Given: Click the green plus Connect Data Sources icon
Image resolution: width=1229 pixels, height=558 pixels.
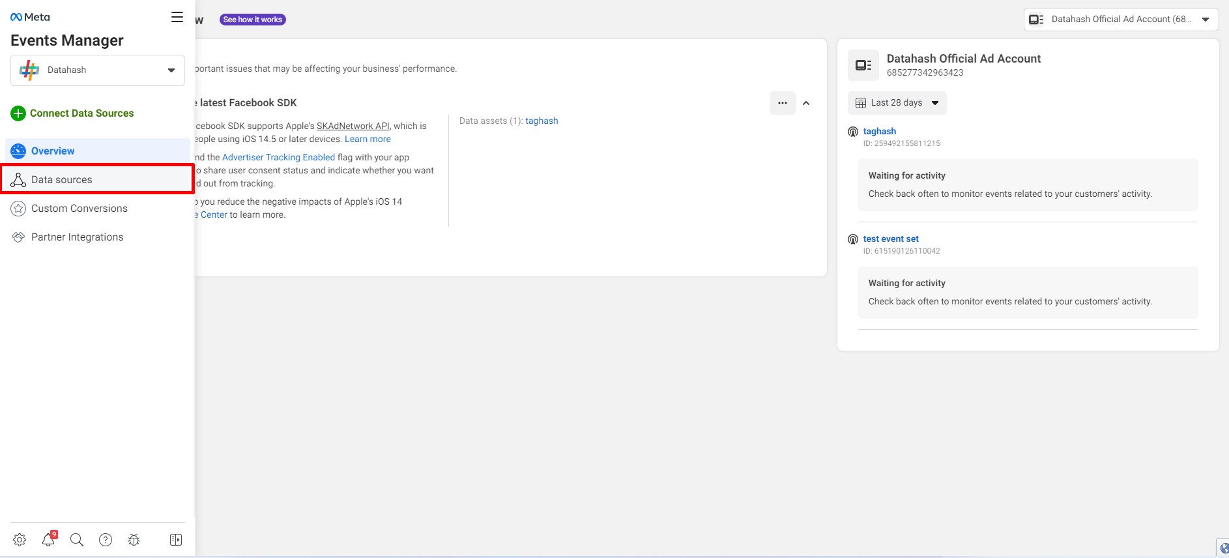Looking at the screenshot, I should click(18, 113).
